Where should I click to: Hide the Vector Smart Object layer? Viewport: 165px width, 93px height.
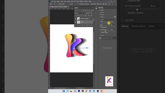pyautogui.click(x=76, y=19)
